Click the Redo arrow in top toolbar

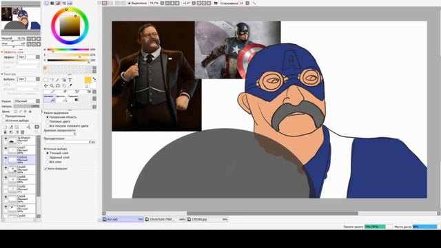pos(110,3)
